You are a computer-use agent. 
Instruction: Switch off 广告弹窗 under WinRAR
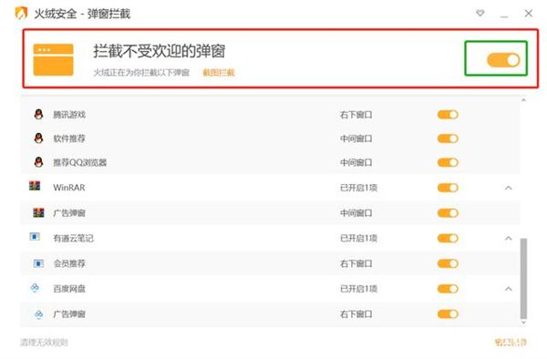(x=448, y=213)
